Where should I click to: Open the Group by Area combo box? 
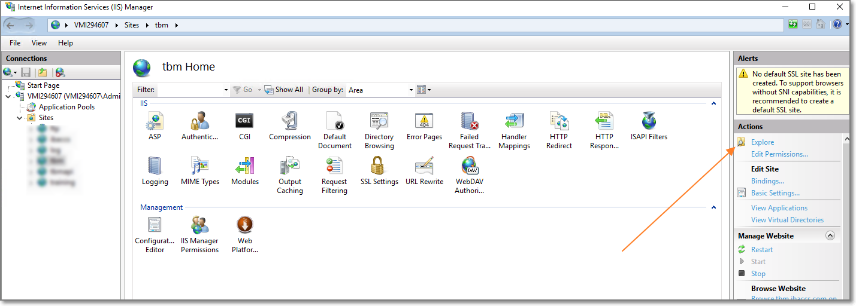(380, 90)
